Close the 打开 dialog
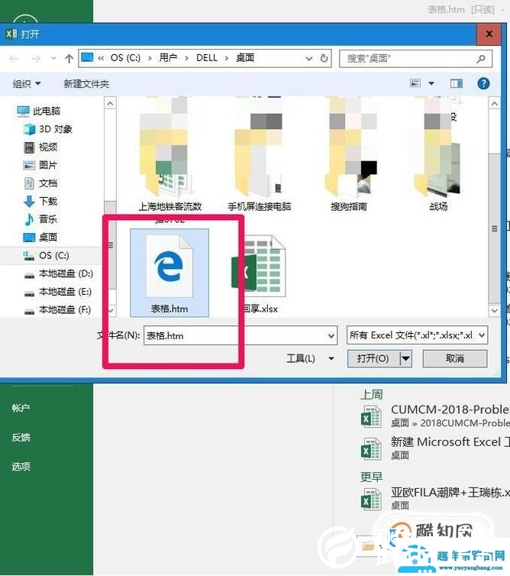The image size is (510, 576). click(489, 34)
